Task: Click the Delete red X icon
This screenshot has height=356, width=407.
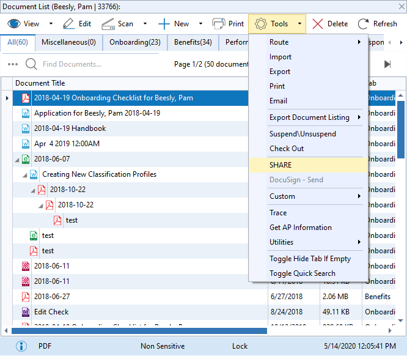Action: (317, 24)
